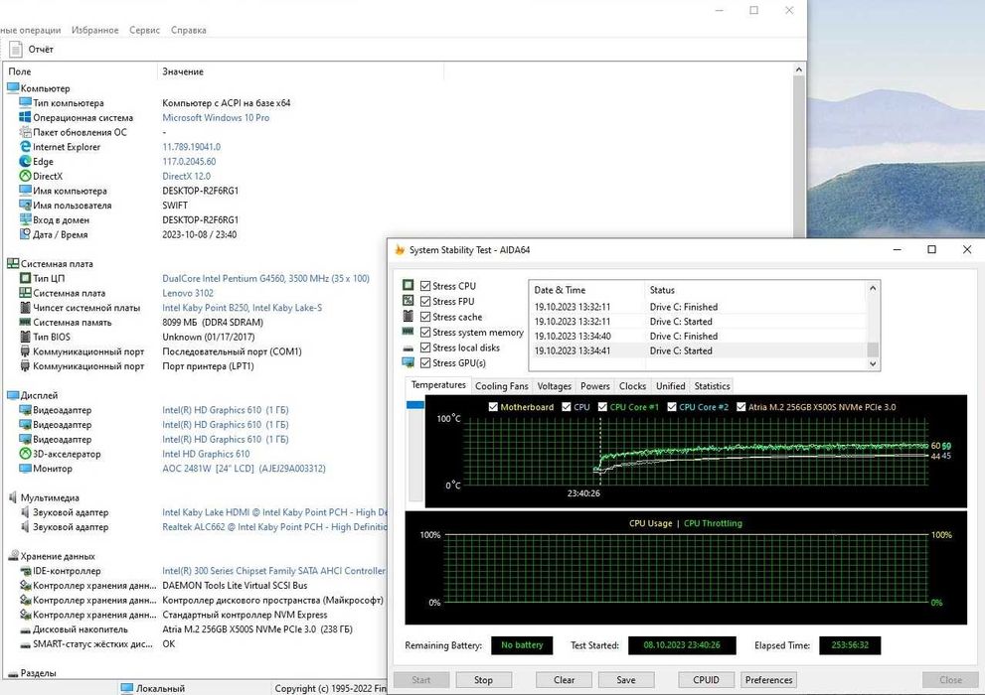Toggle the Stress cache checkbox
Screen dimensions: 985x695
[425, 317]
